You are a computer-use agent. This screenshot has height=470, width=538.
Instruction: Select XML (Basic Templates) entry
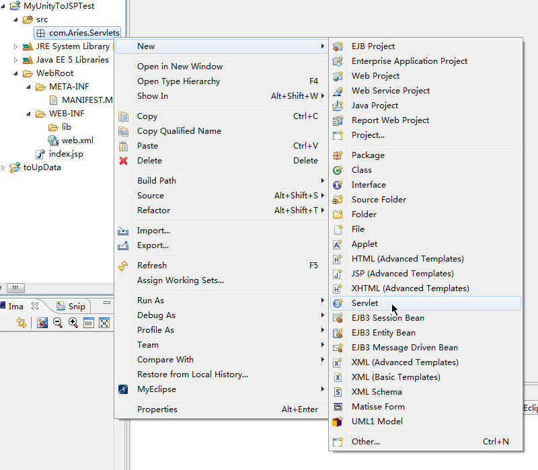pyautogui.click(x=426, y=377)
